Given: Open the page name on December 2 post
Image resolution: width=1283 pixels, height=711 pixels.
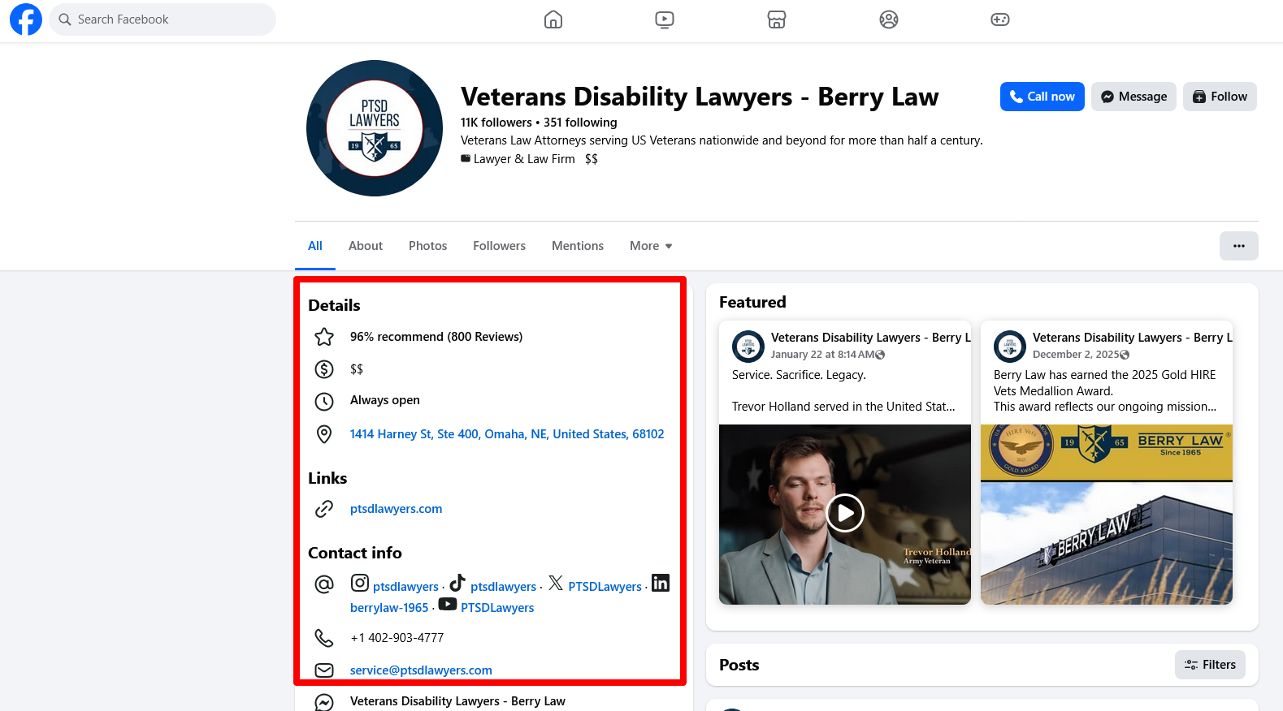Looking at the screenshot, I should pyautogui.click(x=1133, y=338).
